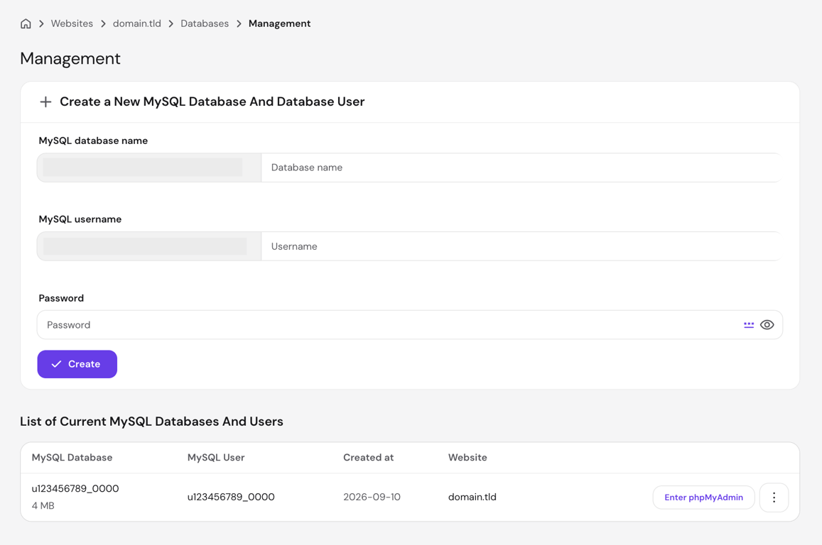The width and height of the screenshot is (822, 545).
Task: Click the username prefix field
Action: (149, 246)
